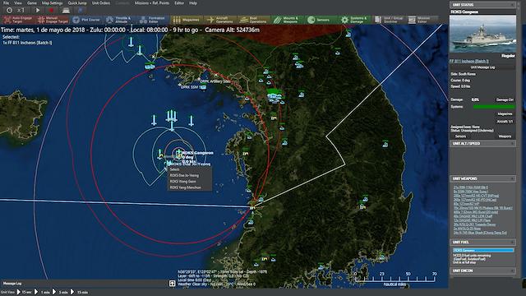The height and width of the screenshot is (296, 526).
Task: Collapse the UNIT WEAPONS panel
Action: 482,178
